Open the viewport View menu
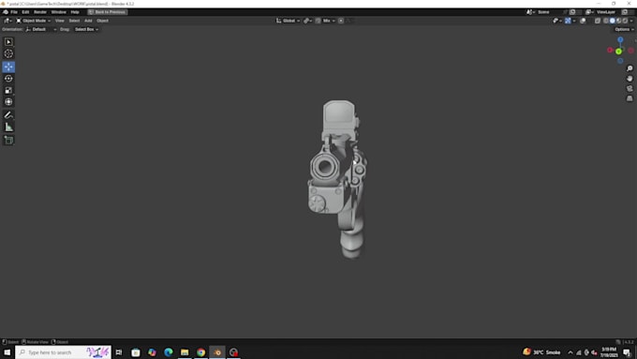This screenshot has height=359, width=637. tap(60, 21)
